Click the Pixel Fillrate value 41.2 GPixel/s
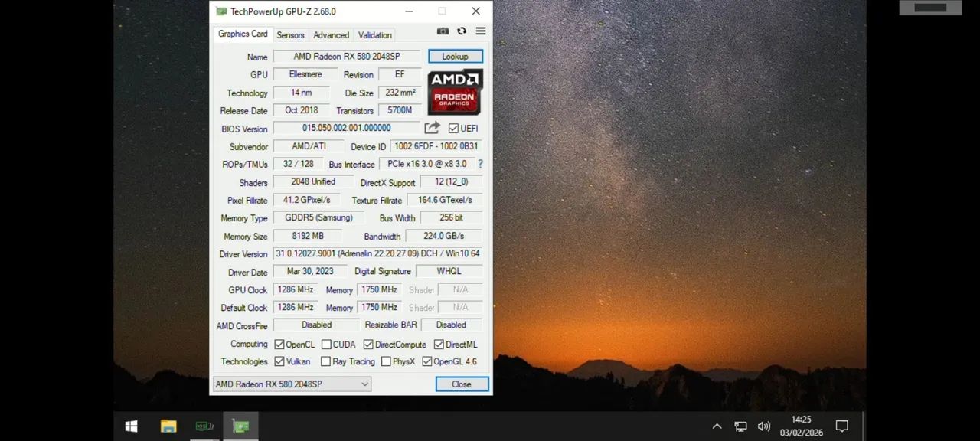Image resolution: width=980 pixels, height=441 pixels. [306, 200]
